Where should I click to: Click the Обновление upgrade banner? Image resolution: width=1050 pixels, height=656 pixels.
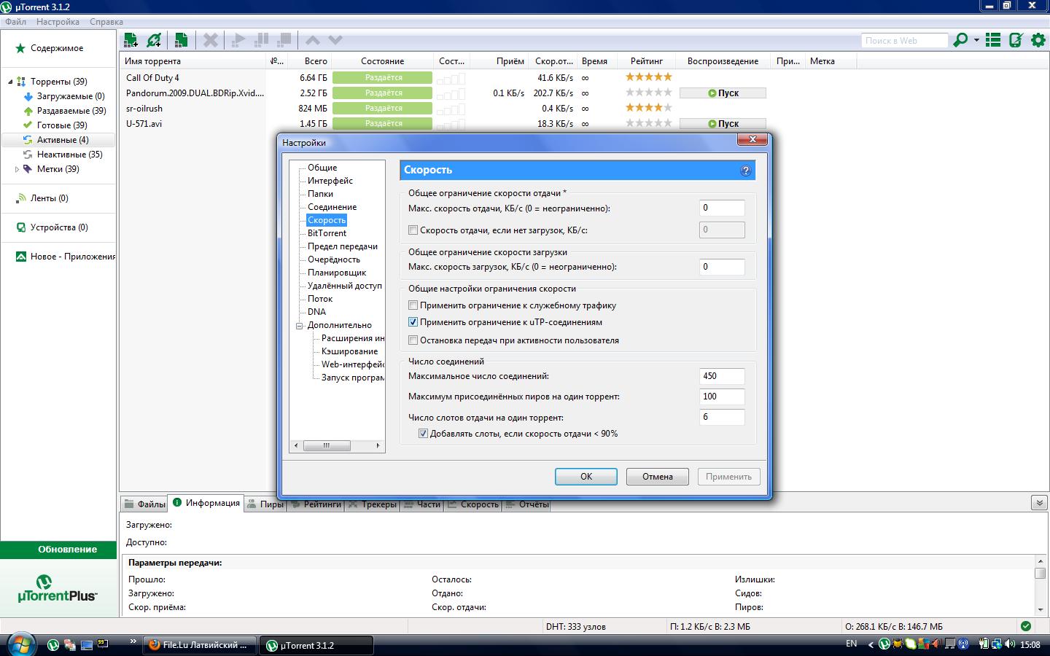coord(58,550)
